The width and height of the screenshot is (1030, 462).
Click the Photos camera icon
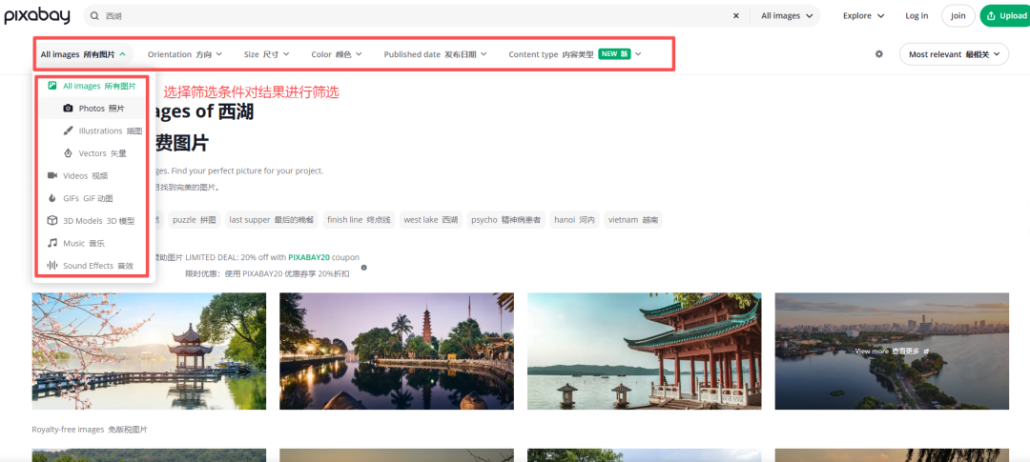[x=68, y=109]
